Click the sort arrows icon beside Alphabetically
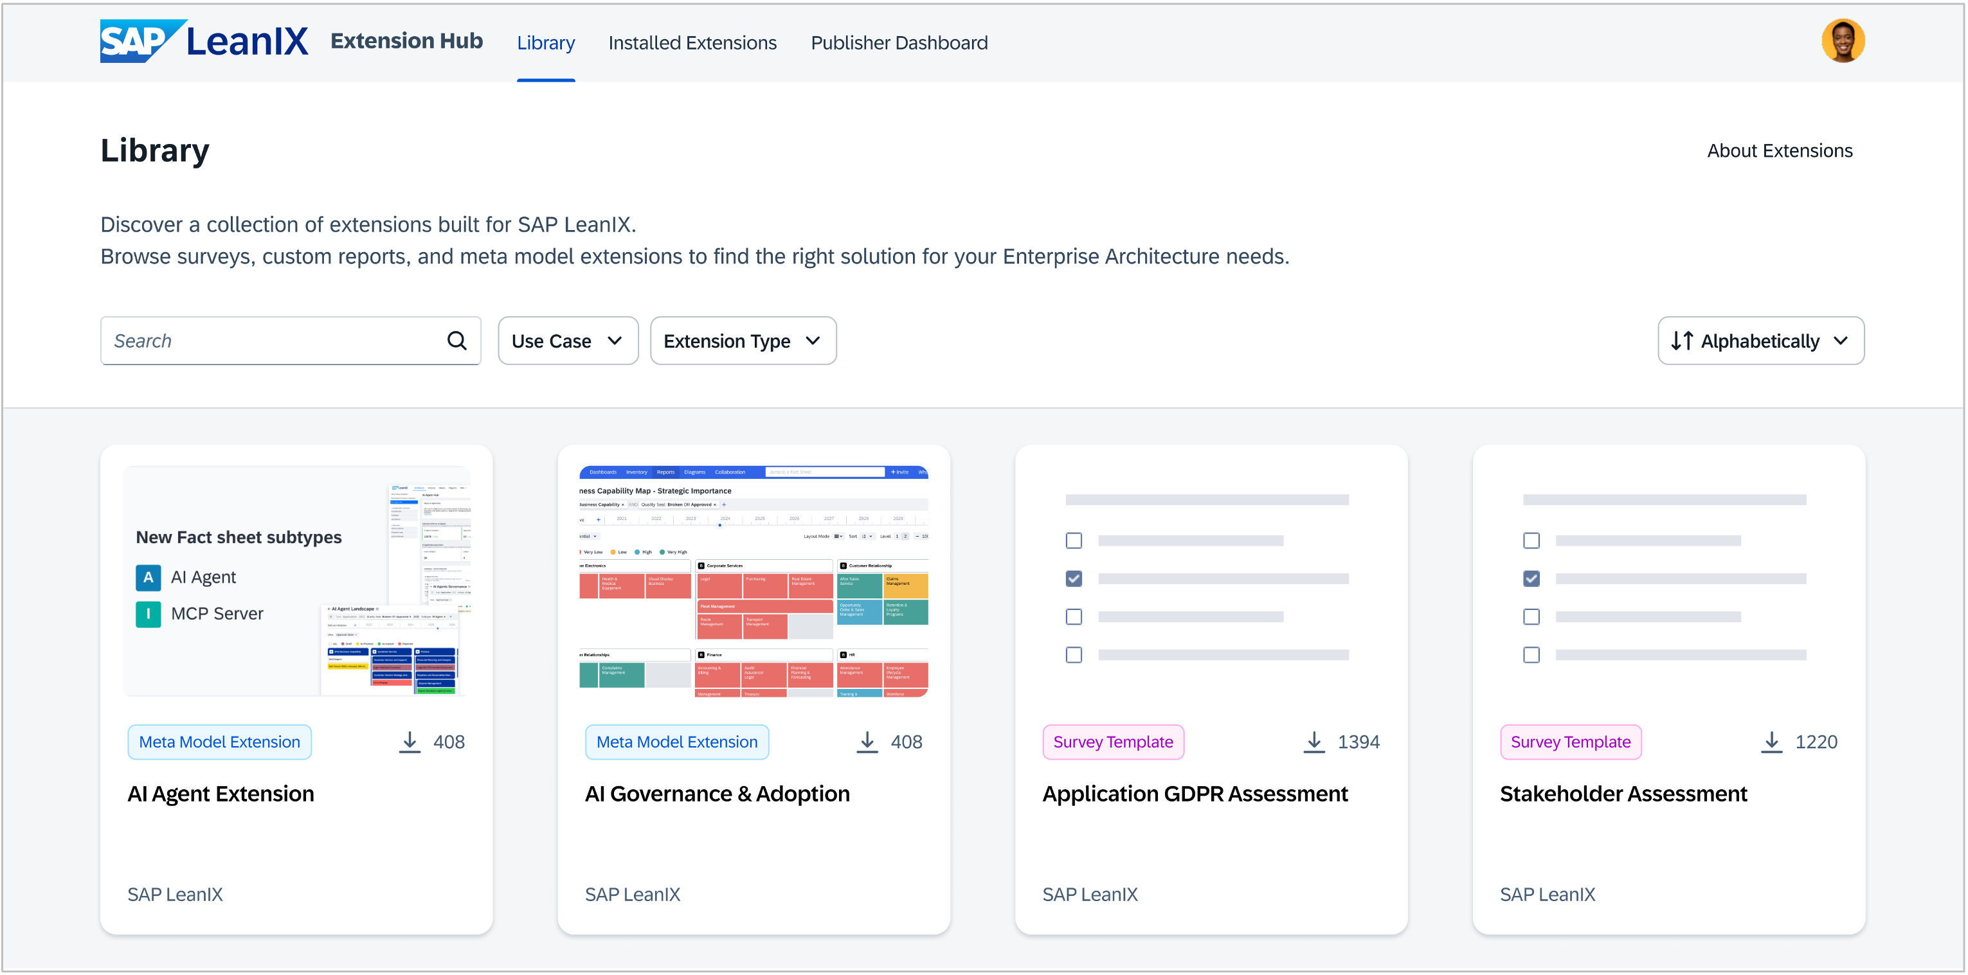Screen dimensions: 1968x975 [1681, 341]
